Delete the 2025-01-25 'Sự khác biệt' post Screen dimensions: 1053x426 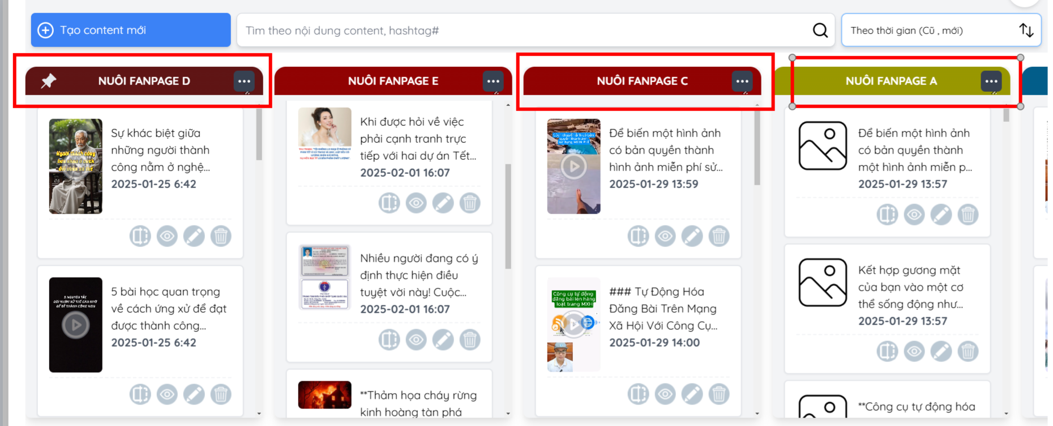click(221, 236)
